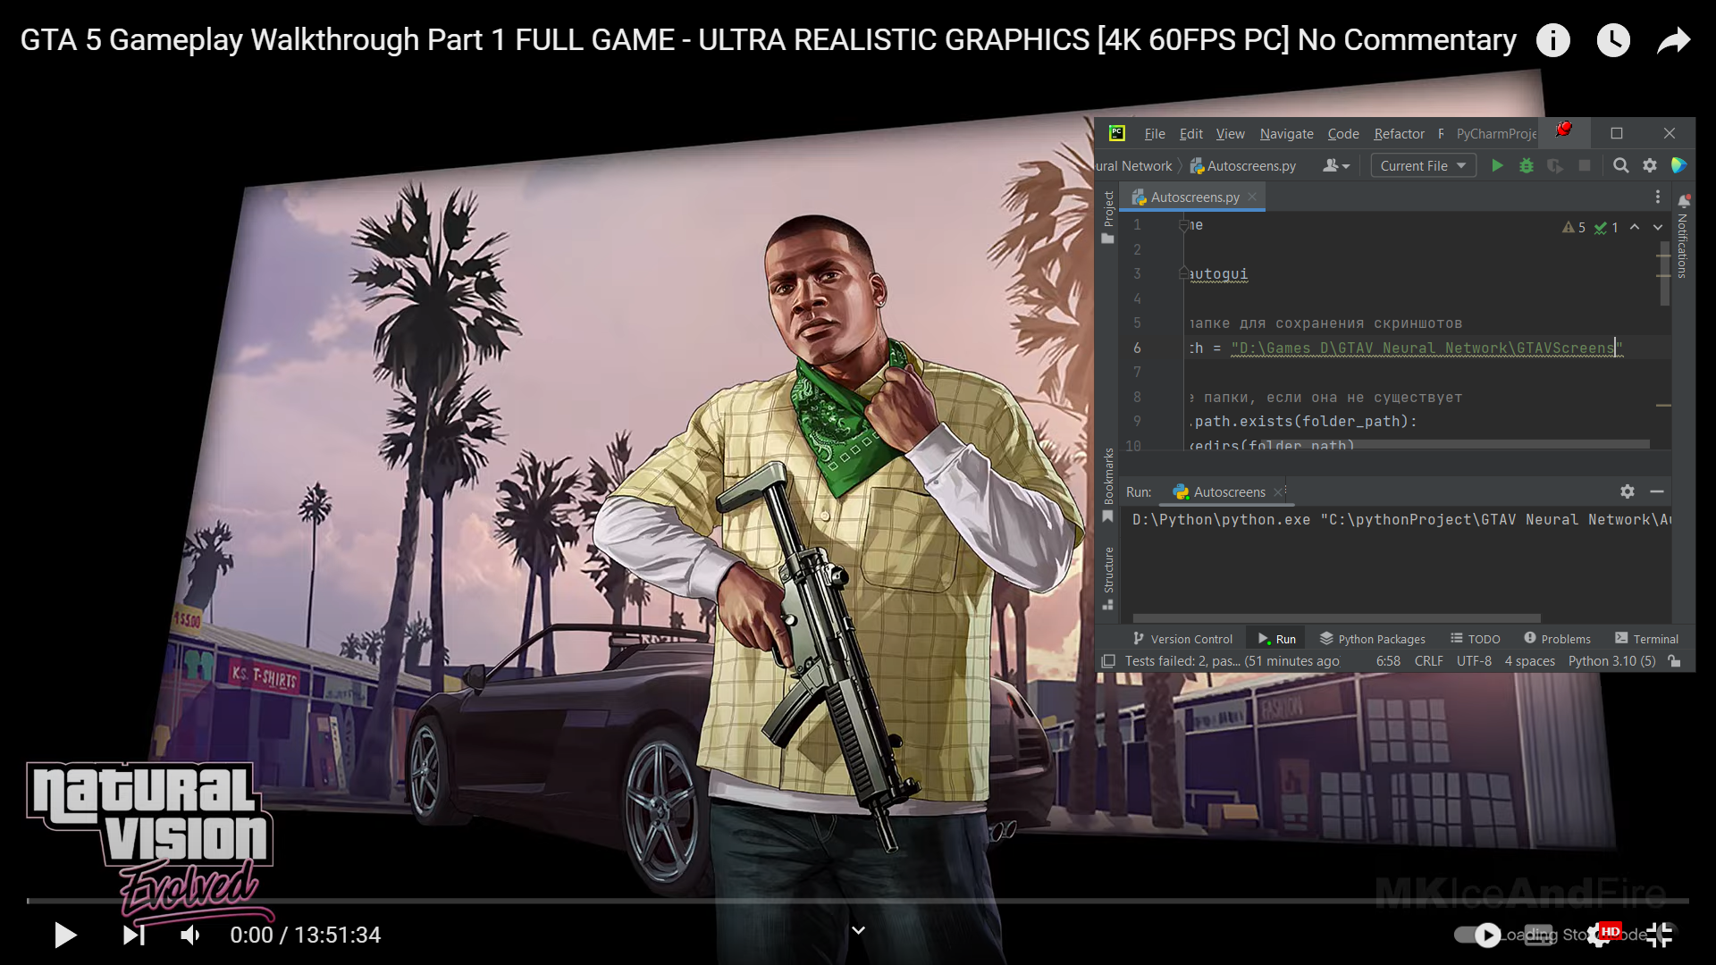Switch to the Terminal tool tab
Image resolution: width=1716 pixels, height=965 pixels.
(x=1646, y=639)
